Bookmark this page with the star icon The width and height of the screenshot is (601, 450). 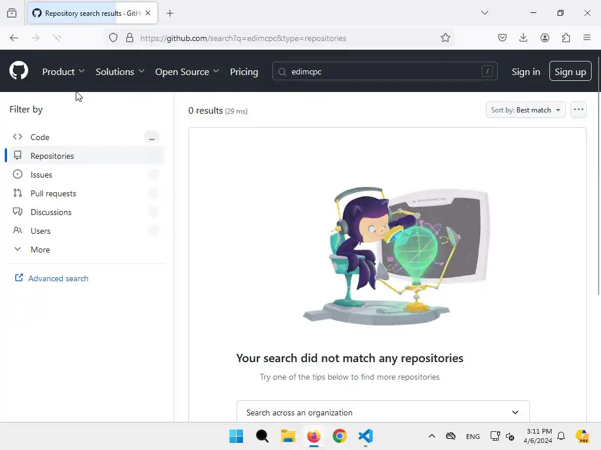tap(445, 38)
